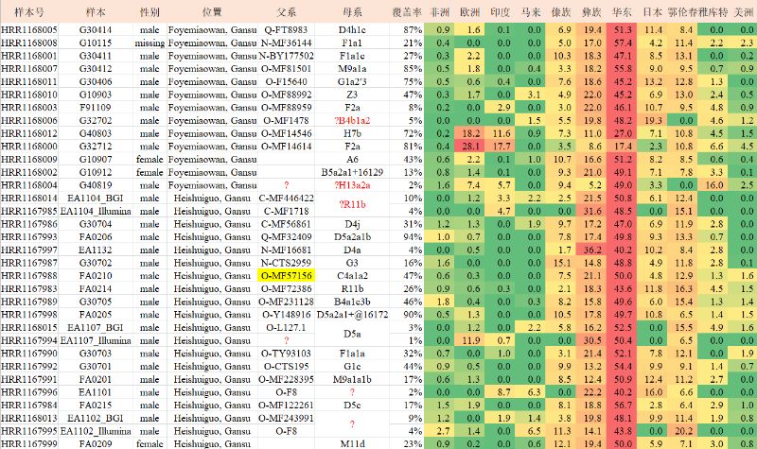Select the 样本号 column header
757x449 pixels.
pos(29,12)
